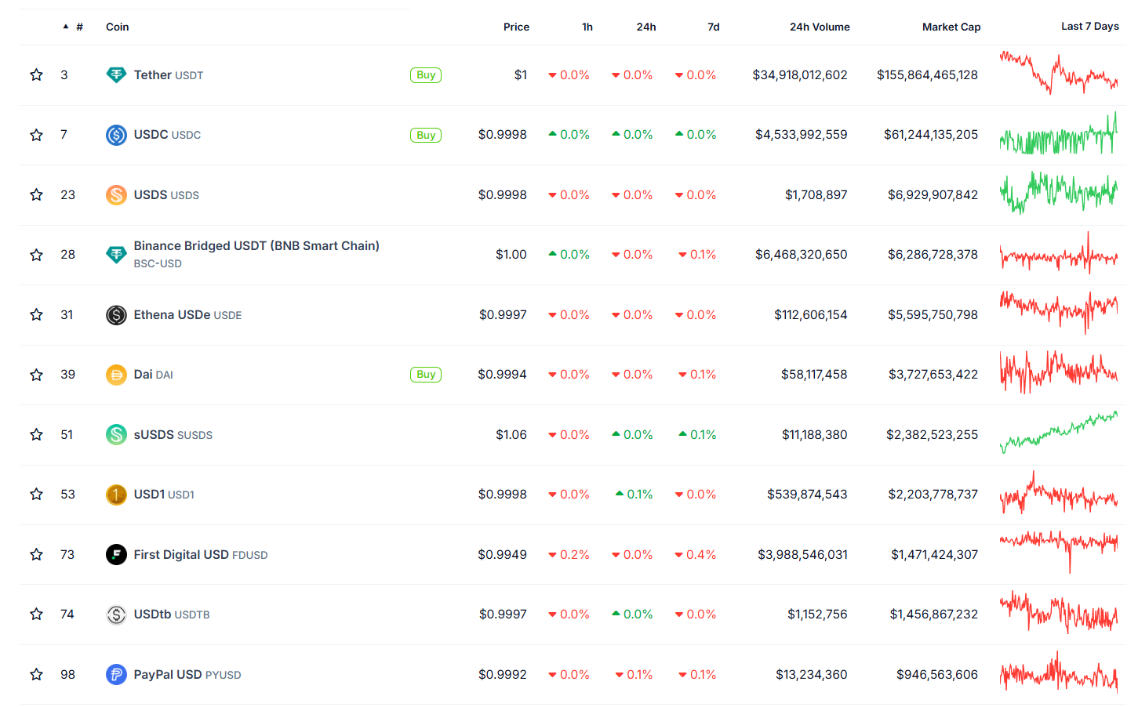The width and height of the screenshot is (1138, 707).
Task: Click Dai market cap $3,727,653,422
Action: point(933,375)
